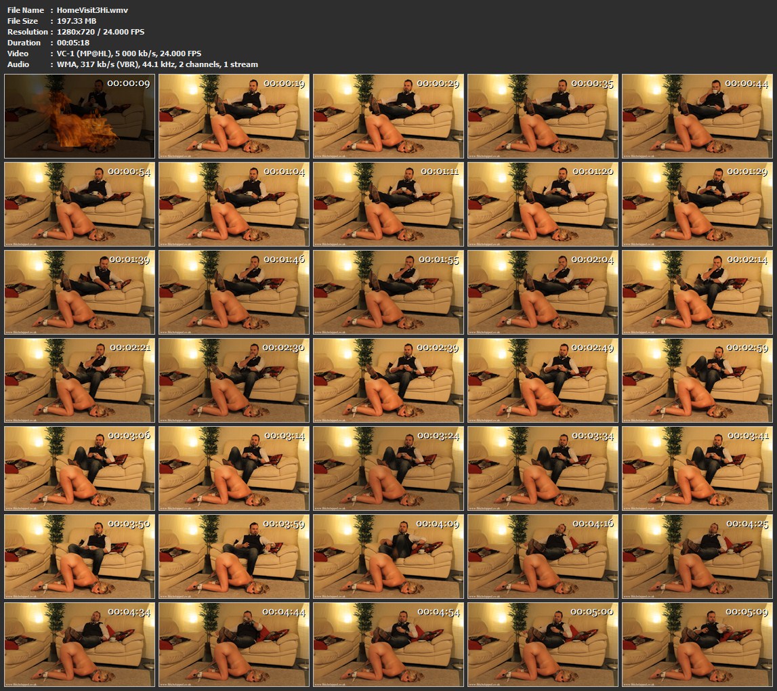The image size is (777, 691).
Task: Click the resolution value 1280x720 / 24.000 FPS
Action: click(100, 32)
